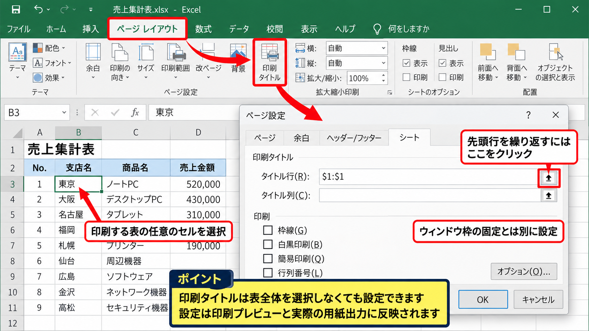Open the ホーム tab
This screenshot has height=331, width=589.
point(56,29)
